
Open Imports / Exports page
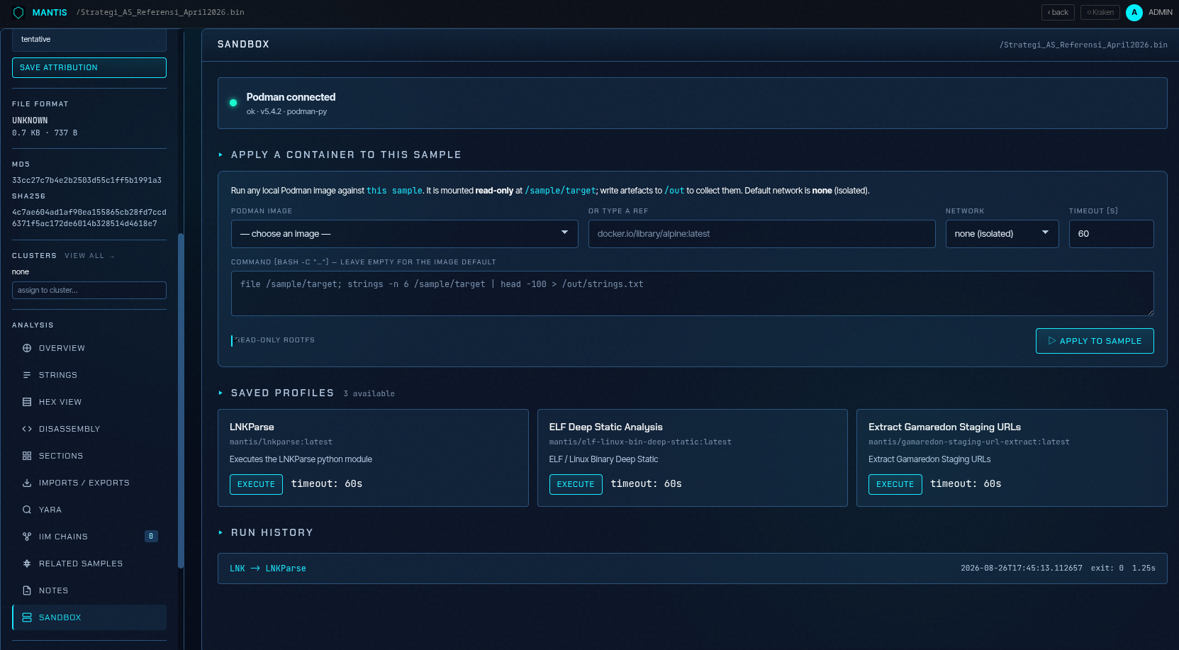(x=89, y=483)
